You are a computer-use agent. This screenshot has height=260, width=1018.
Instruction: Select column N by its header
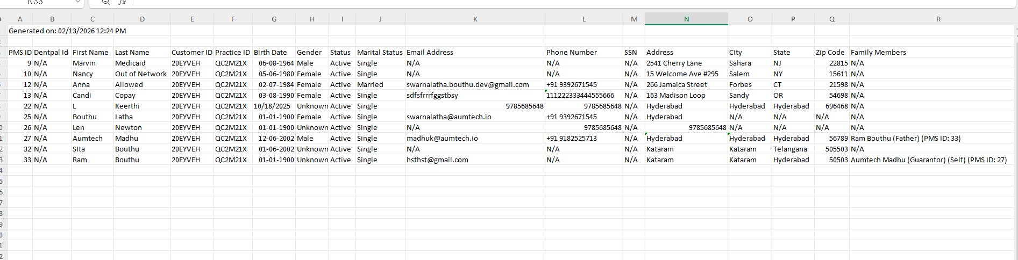(686, 19)
